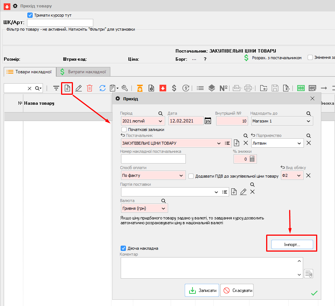The image size is (335, 306).
Task: Enable the 'Початкові залишки' checkbox
Action: coord(124,130)
